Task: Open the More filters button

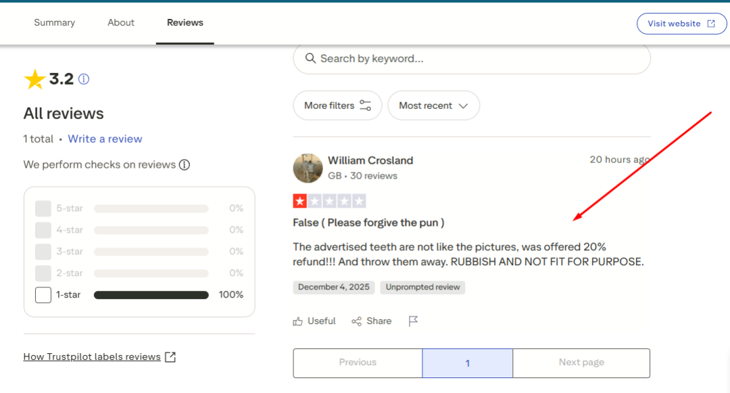Action: (x=337, y=106)
